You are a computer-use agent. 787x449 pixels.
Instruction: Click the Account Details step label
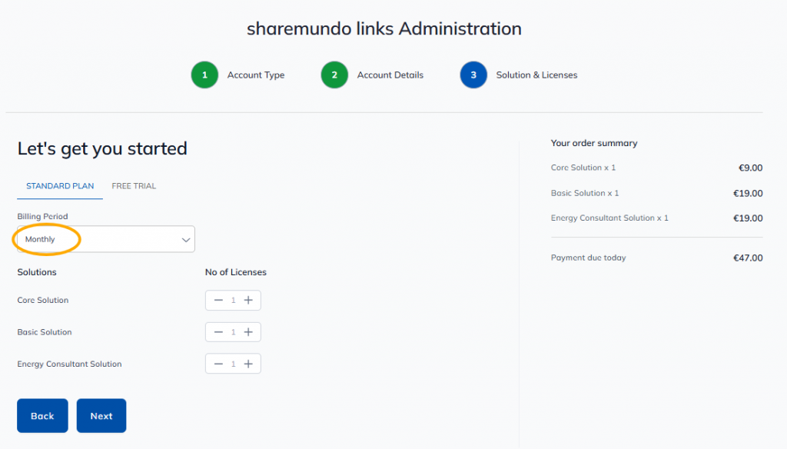coord(390,75)
